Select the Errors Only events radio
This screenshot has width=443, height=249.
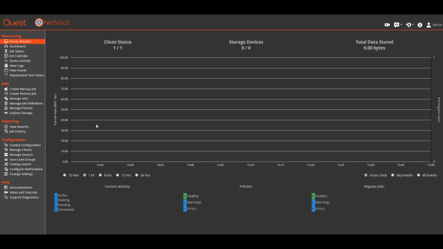coord(365,175)
